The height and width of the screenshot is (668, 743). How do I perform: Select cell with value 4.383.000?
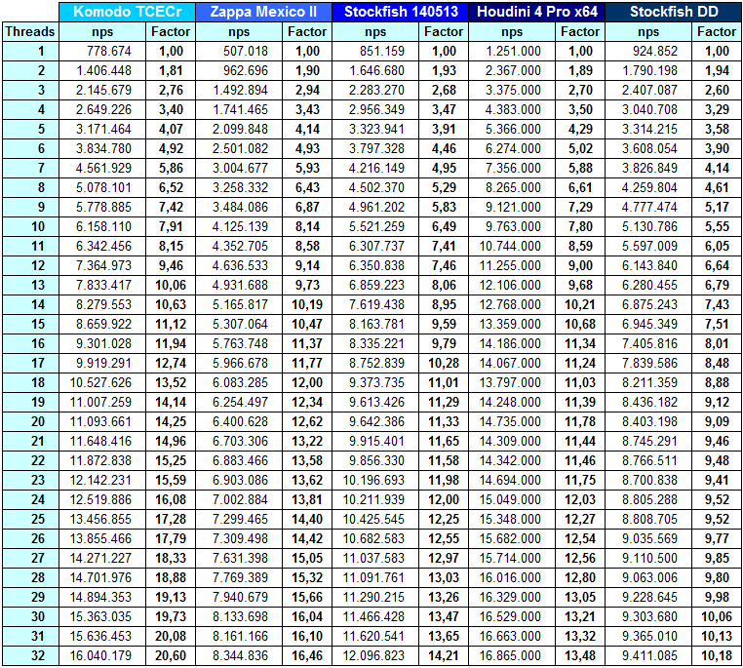(512, 109)
